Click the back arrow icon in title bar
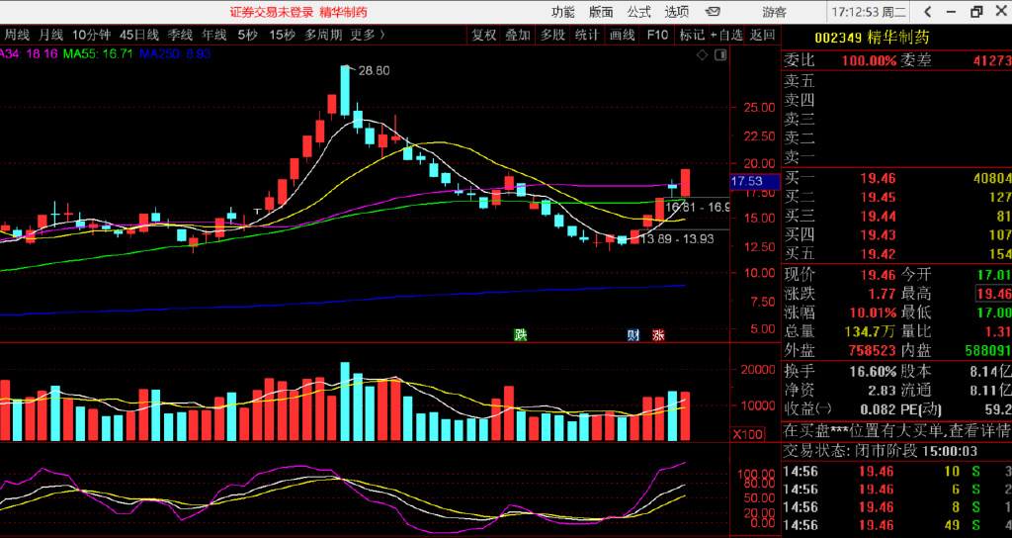Viewport: 1012px width, 538px height. coord(926,12)
